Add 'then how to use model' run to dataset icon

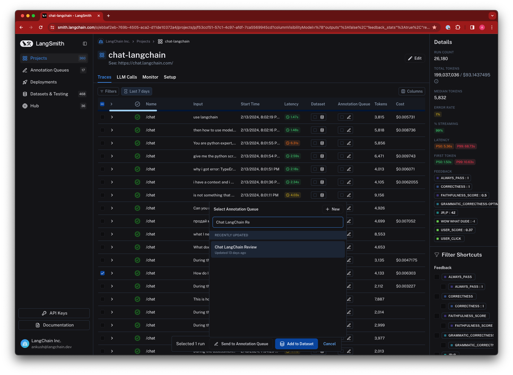pos(322,130)
